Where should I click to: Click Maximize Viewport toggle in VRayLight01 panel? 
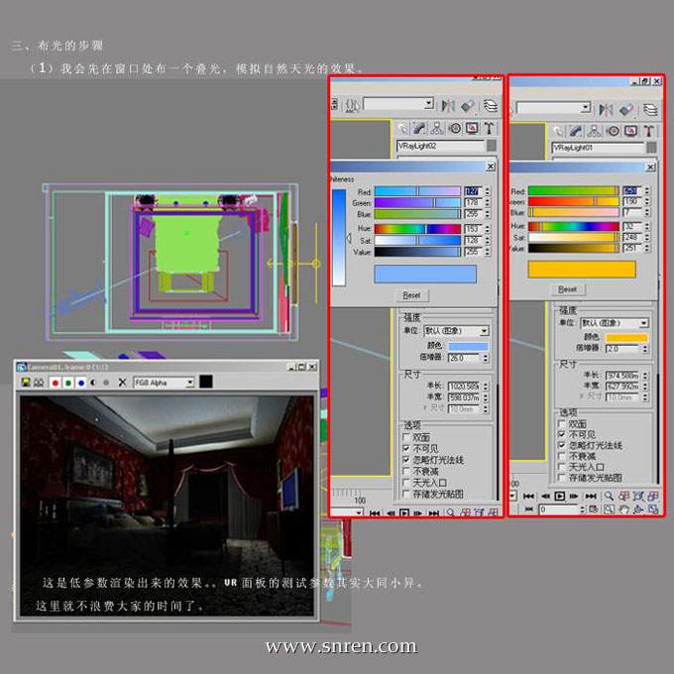click(x=653, y=509)
